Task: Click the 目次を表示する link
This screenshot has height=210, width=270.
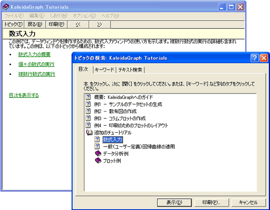Action: tap(24, 95)
